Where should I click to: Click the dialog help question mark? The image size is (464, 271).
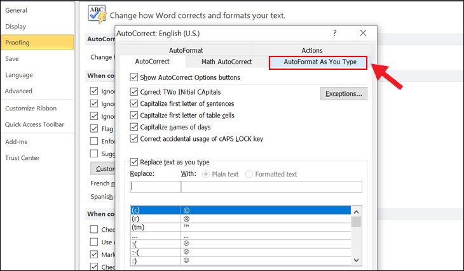tap(335, 33)
